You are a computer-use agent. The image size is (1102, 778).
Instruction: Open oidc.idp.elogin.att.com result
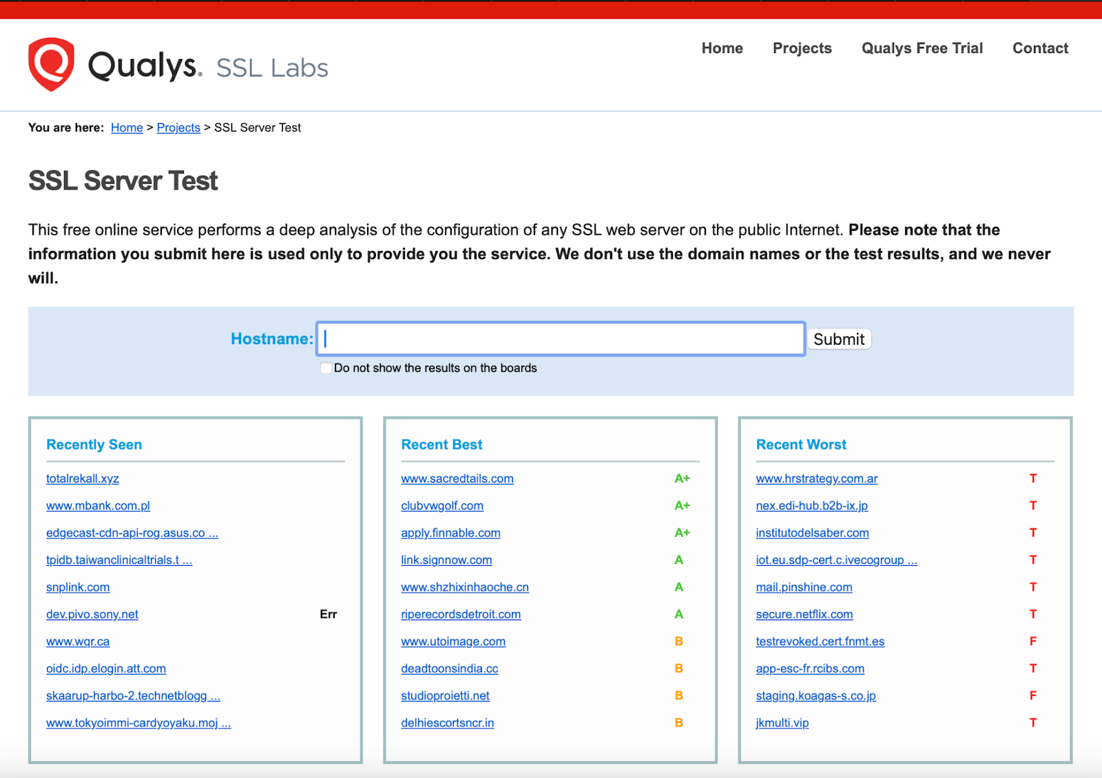coord(106,669)
